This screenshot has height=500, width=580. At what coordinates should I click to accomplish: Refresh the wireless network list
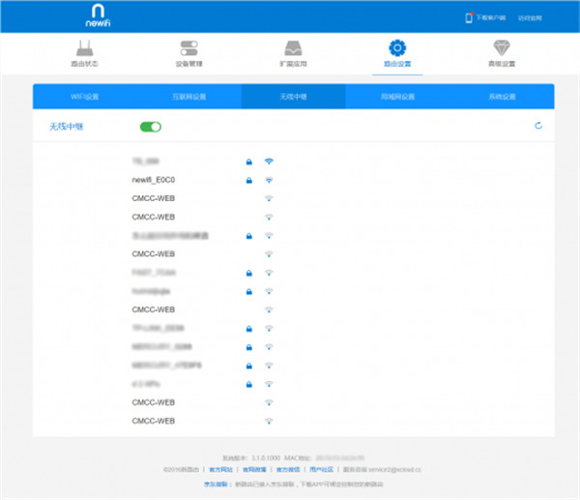tap(538, 126)
